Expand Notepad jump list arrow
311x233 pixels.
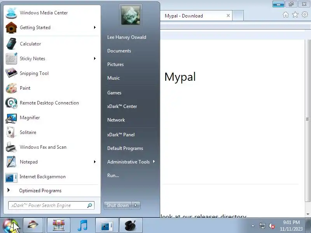(x=95, y=162)
